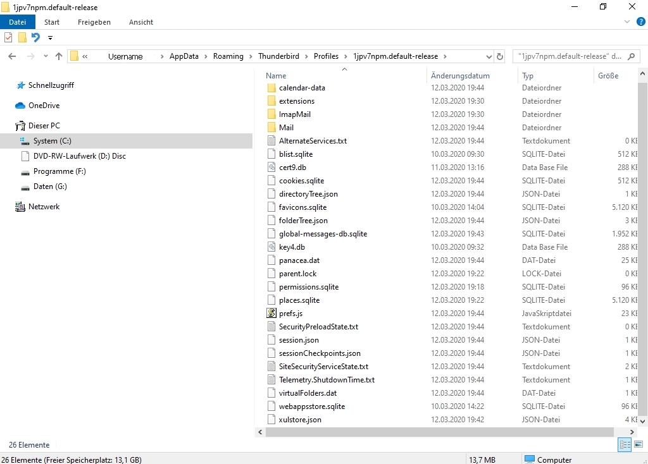
Task: Click the search magnifier icon
Action: (x=631, y=56)
